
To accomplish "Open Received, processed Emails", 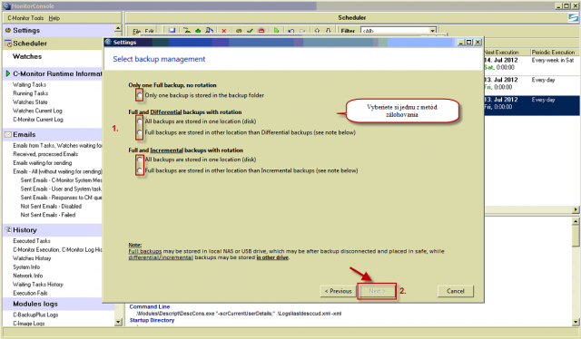I will [x=45, y=154].
